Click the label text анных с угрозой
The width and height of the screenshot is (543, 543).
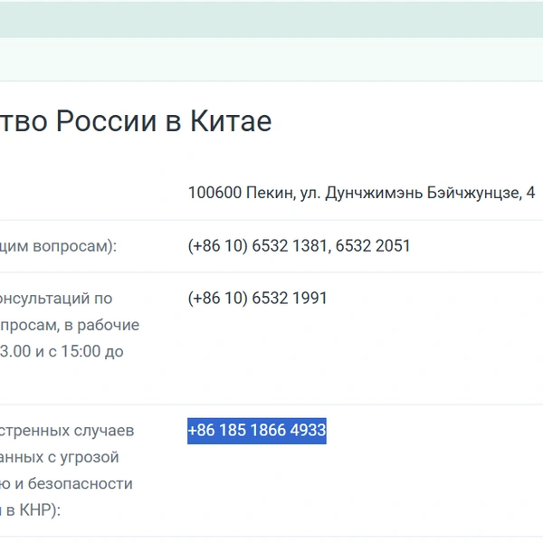coord(59,457)
